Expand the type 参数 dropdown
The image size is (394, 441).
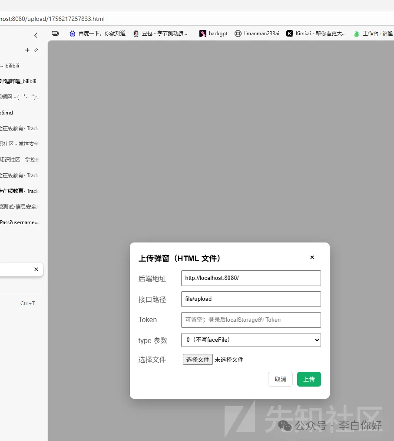(251, 340)
